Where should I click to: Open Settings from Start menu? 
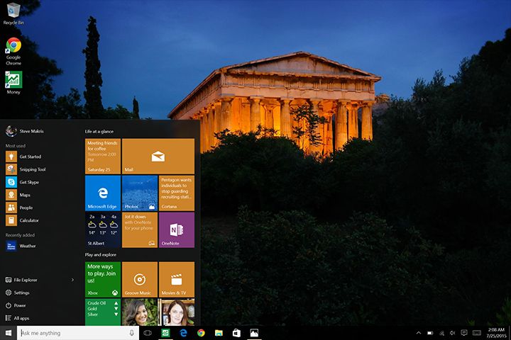click(21, 293)
